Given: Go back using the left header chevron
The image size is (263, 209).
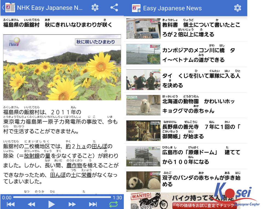Looking at the screenshot, I should coord(3,8).
